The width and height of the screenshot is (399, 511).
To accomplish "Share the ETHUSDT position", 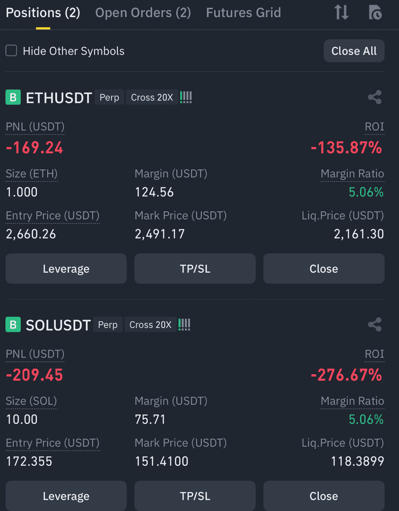I will click(x=374, y=97).
